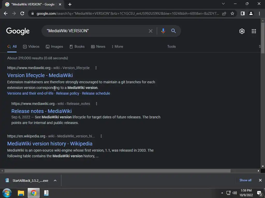Click the mediawiki.org Version_lifecycle URL breadcrumb

48,68
